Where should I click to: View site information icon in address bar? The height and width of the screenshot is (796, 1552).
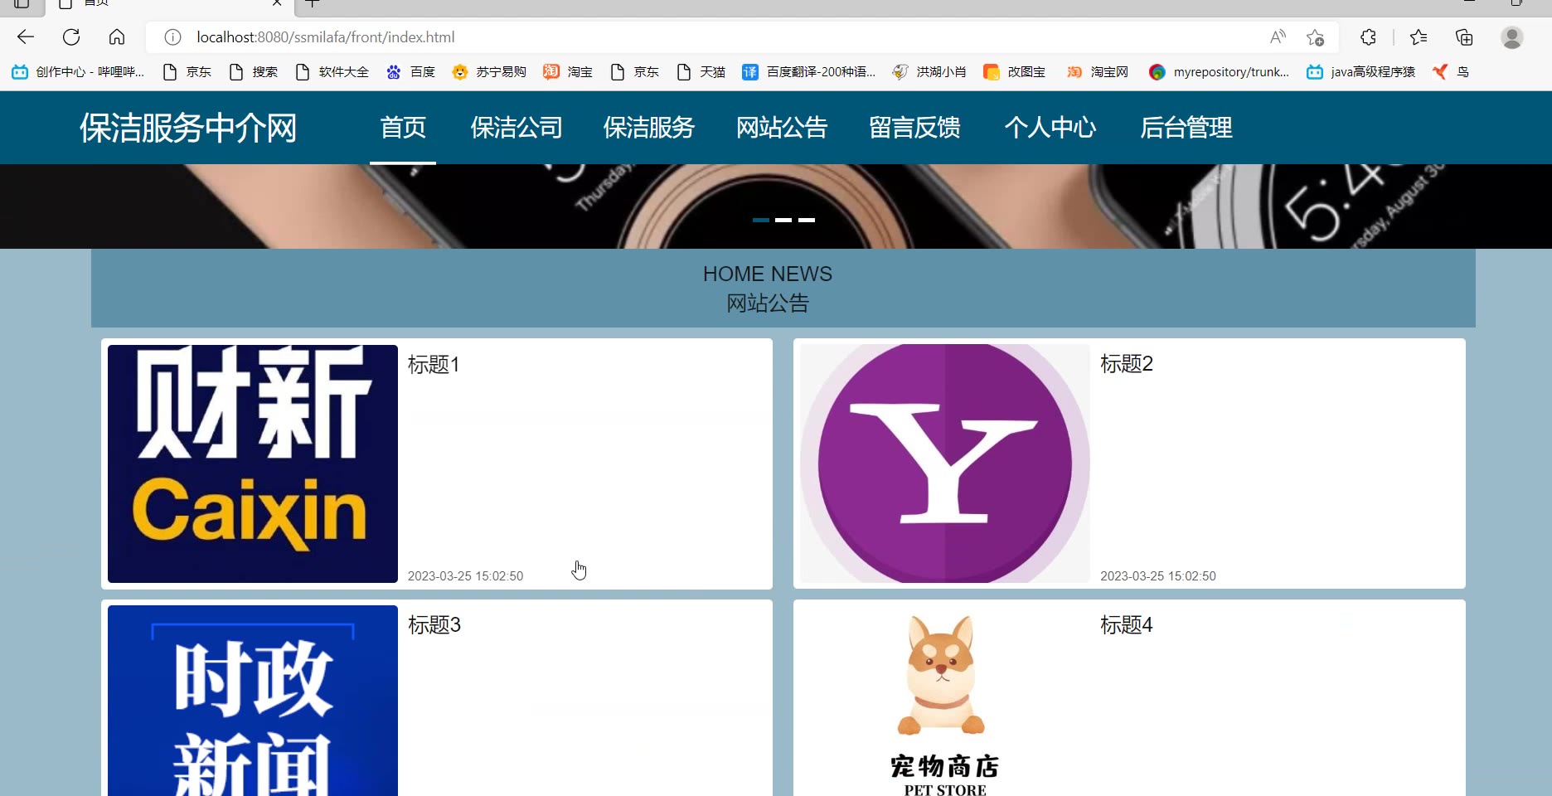(172, 37)
